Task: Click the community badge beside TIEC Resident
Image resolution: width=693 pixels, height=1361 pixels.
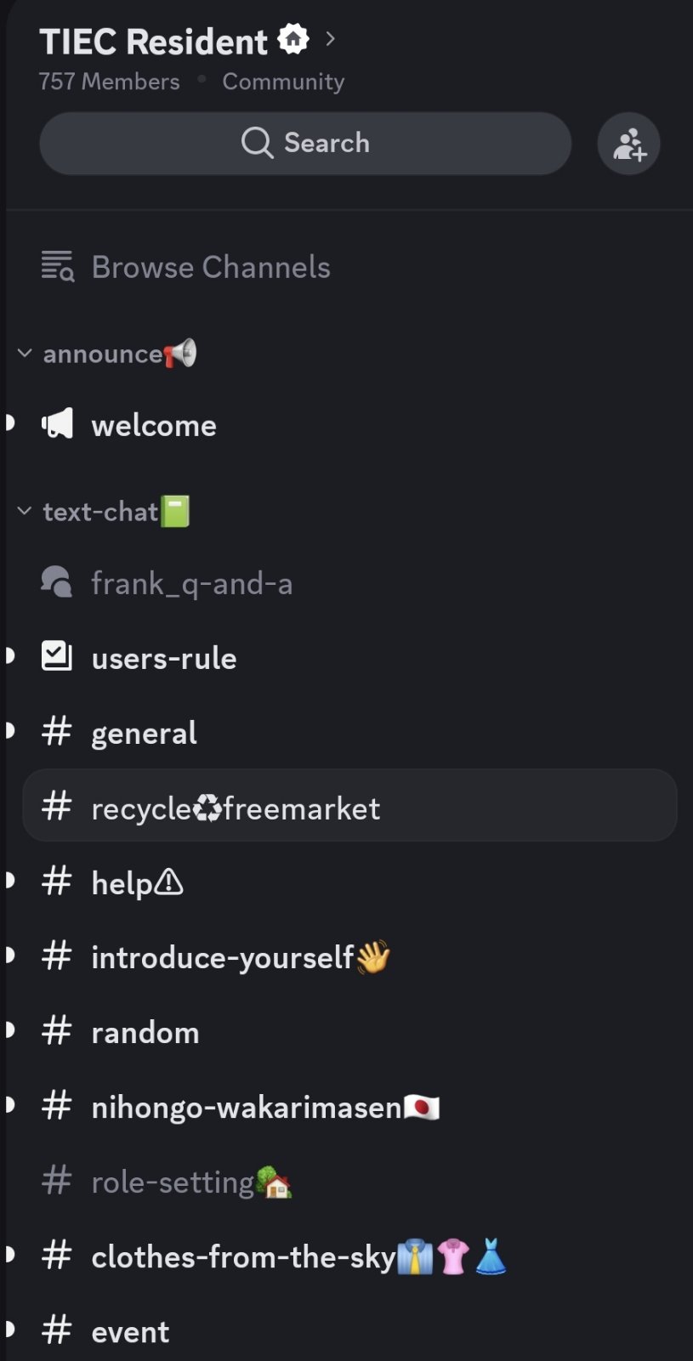Action: pyautogui.click(x=293, y=39)
